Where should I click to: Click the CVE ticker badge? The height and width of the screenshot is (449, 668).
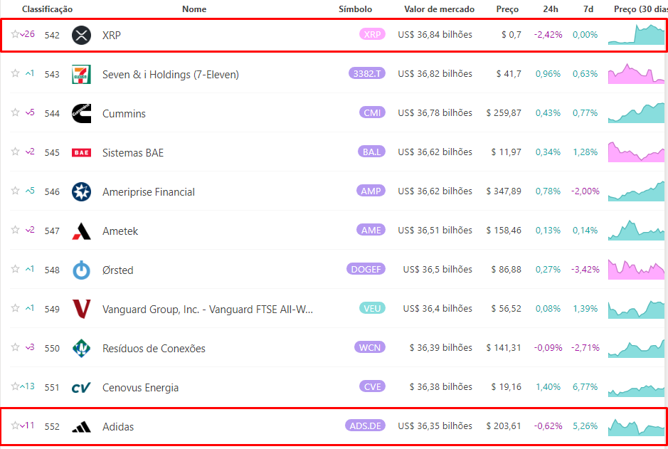[x=372, y=387]
